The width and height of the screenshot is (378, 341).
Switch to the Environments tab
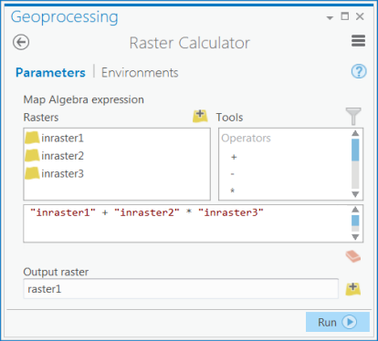(140, 73)
